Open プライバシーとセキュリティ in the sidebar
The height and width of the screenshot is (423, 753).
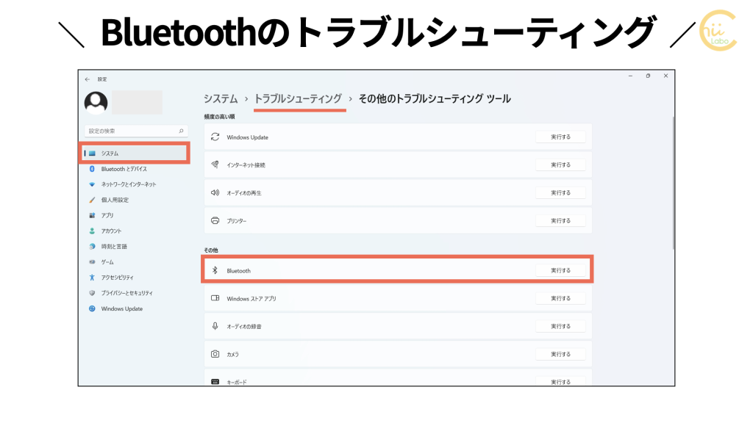coord(126,293)
